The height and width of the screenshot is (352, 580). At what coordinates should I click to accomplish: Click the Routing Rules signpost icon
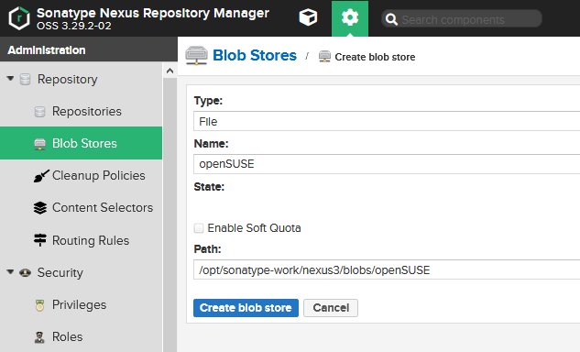pos(40,240)
